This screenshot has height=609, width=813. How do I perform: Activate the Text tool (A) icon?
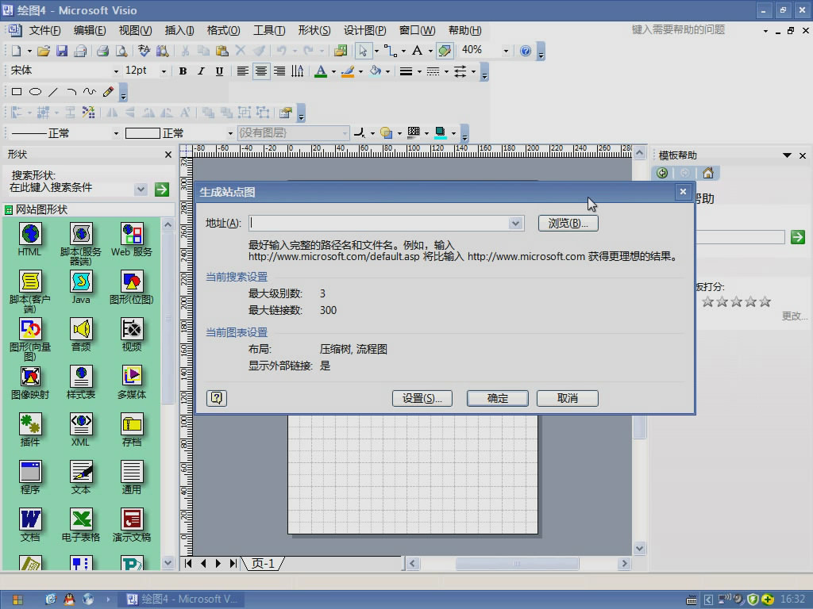[x=417, y=51]
